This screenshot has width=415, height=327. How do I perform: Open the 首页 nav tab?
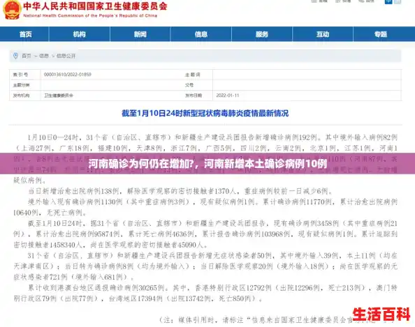click(26, 34)
